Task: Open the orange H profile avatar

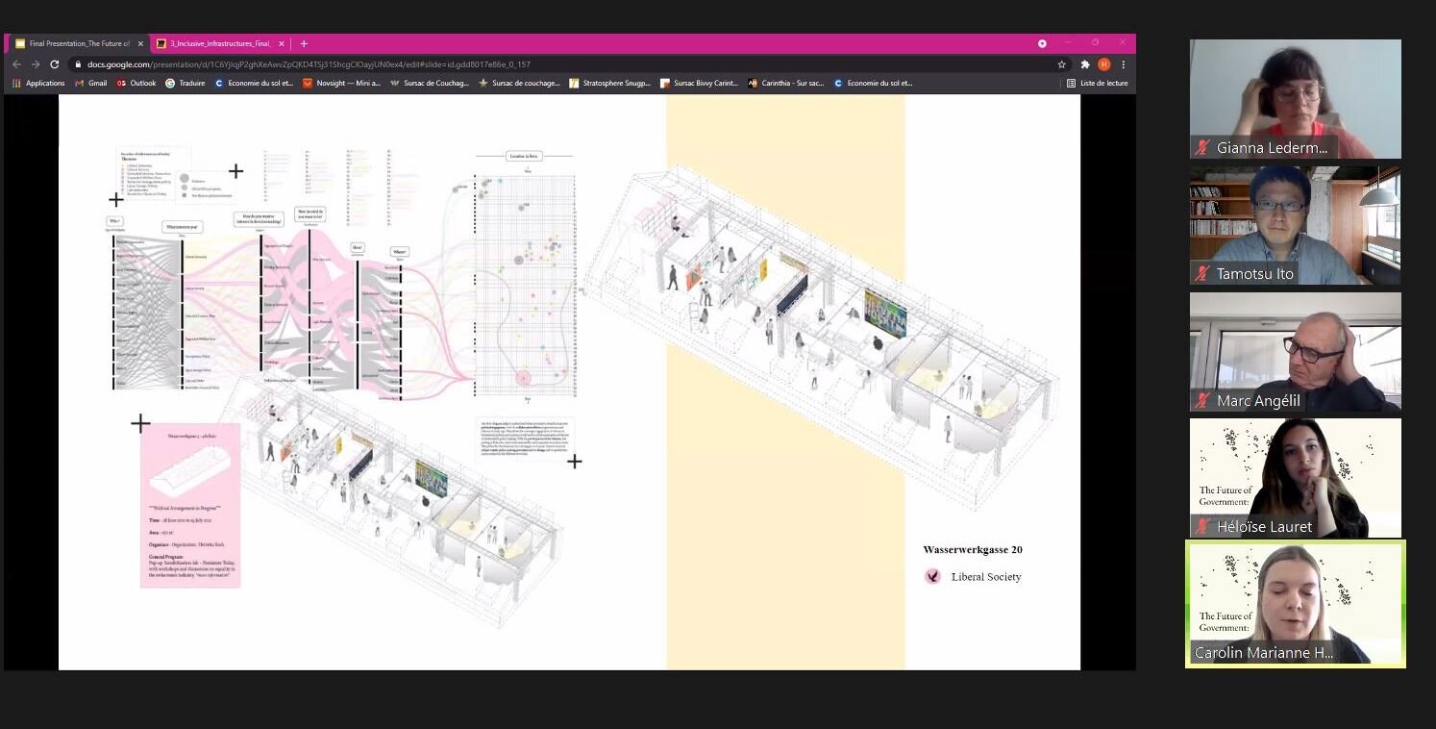Action: (x=1103, y=64)
